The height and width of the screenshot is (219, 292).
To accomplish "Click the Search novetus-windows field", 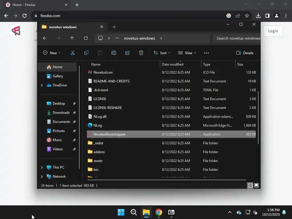I will point(236,38).
